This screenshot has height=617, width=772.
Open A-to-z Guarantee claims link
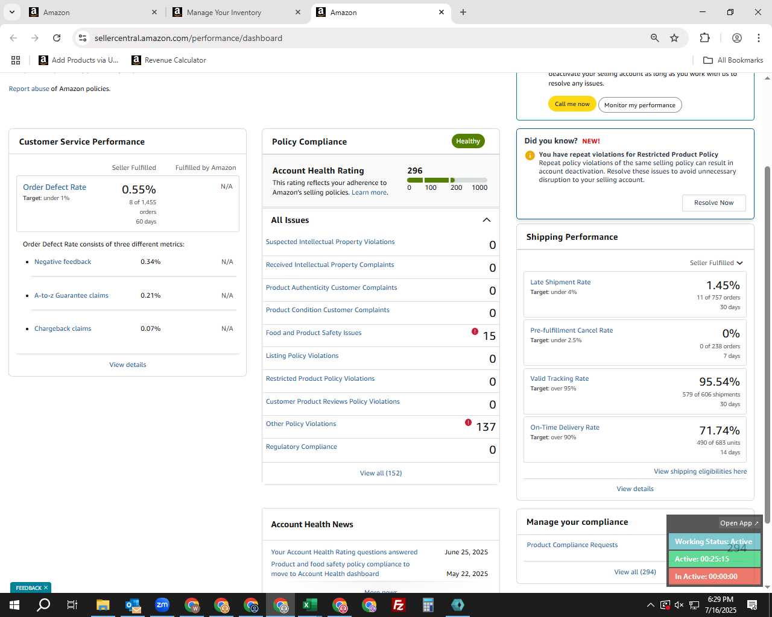tap(71, 295)
